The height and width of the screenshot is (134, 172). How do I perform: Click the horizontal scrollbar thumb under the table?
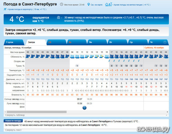pos(36,112)
